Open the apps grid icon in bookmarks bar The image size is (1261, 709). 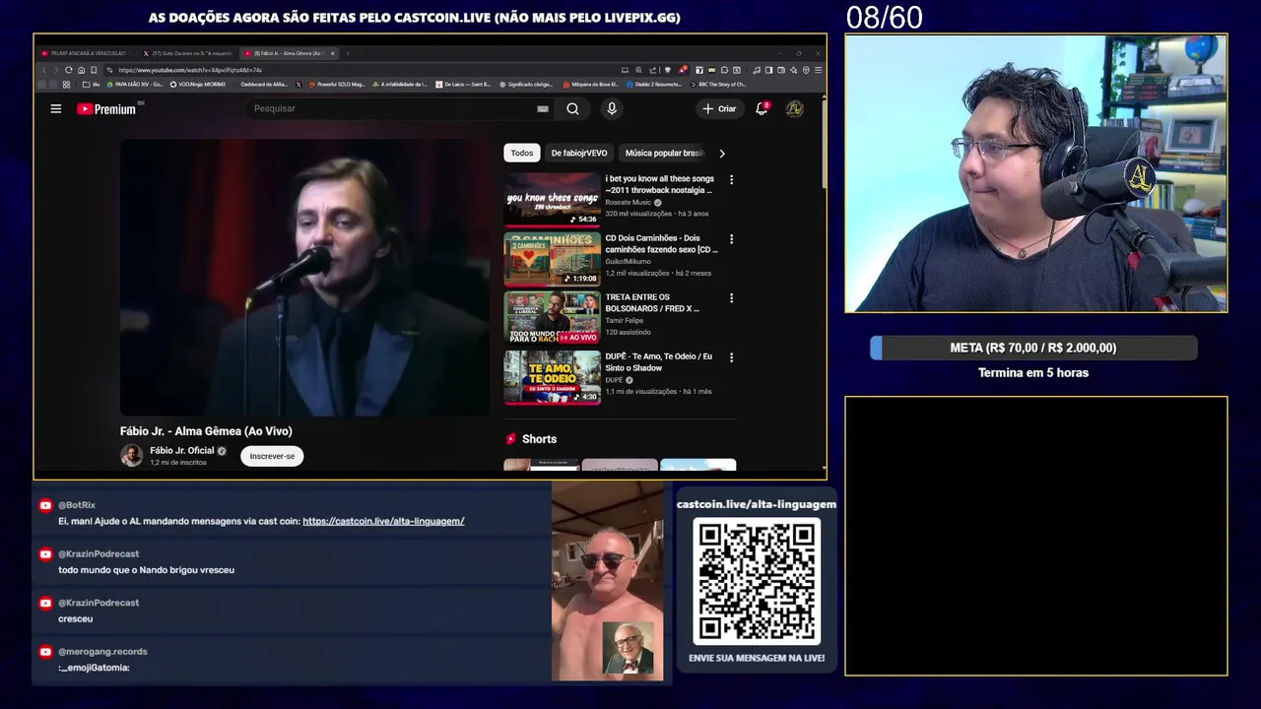[66, 85]
